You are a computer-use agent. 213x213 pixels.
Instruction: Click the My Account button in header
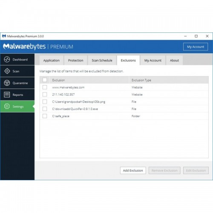pyautogui.click(x=196, y=47)
